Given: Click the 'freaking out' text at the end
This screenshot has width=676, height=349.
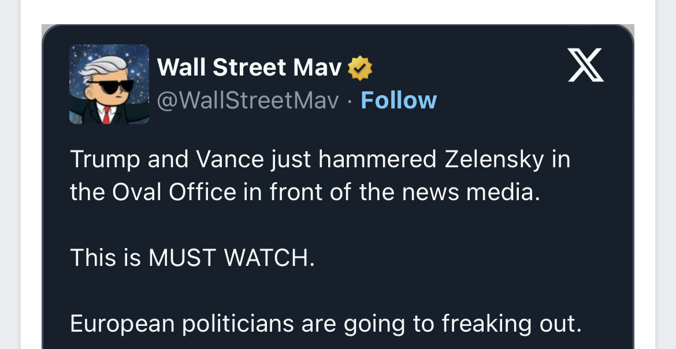Looking at the screenshot, I should (511, 324).
